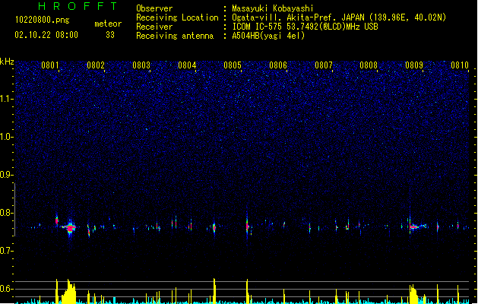478x304 pixels.
Task: Click the 0.9 kHz frequency label
Action: tap(6, 175)
